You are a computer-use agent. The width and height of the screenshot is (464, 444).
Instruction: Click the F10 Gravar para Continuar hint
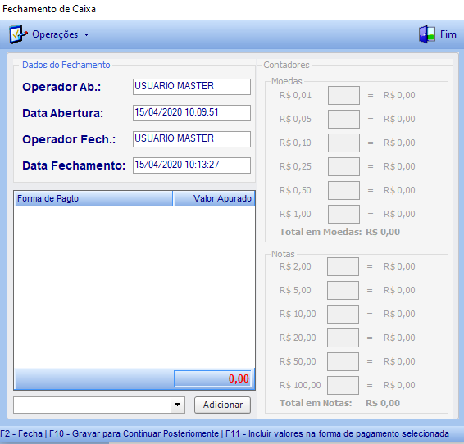coord(134,433)
